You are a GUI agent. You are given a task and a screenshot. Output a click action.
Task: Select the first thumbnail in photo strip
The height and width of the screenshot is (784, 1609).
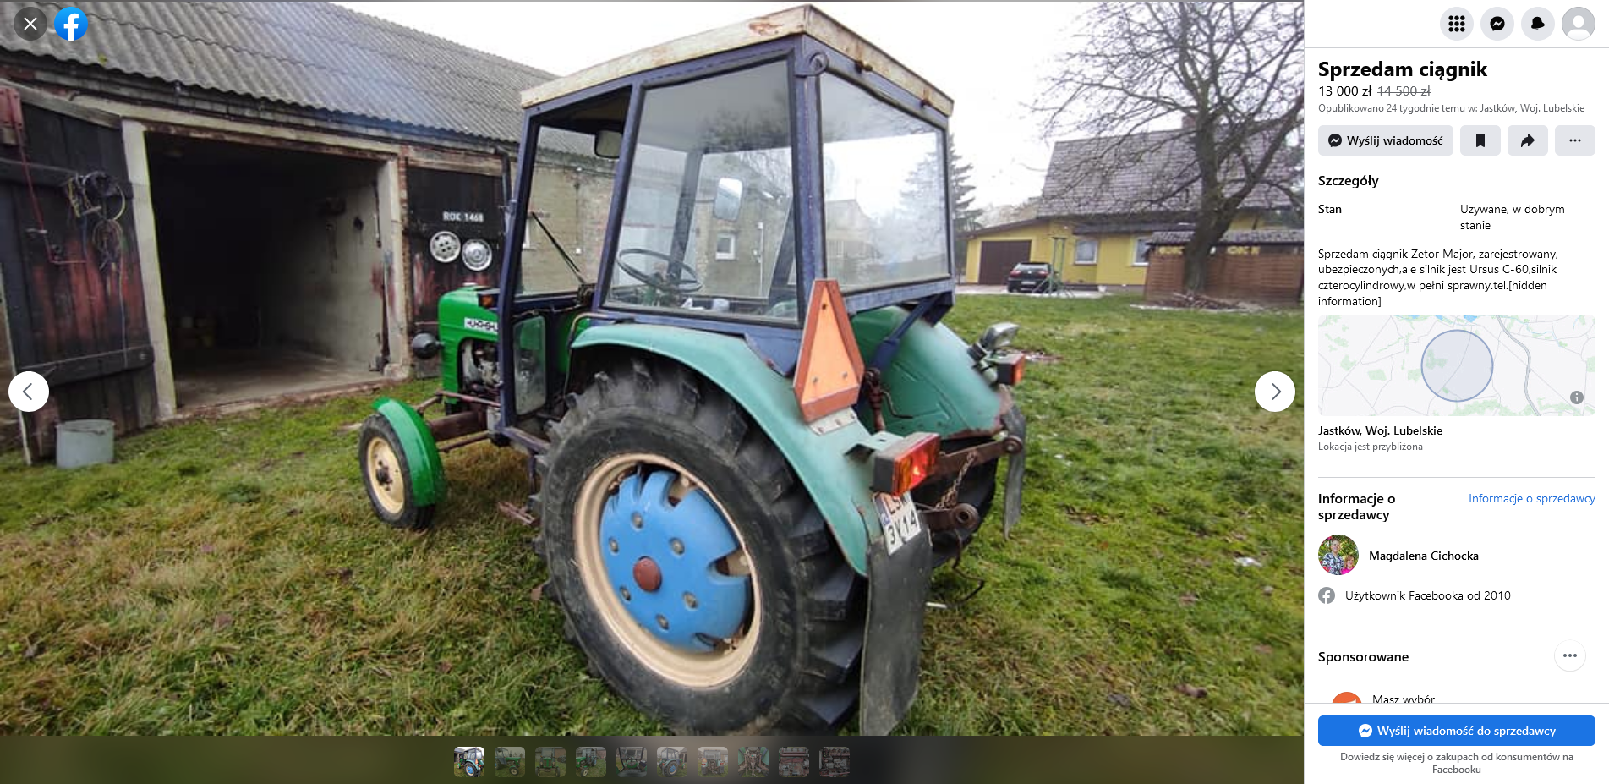pyautogui.click(x=469, y=762)
